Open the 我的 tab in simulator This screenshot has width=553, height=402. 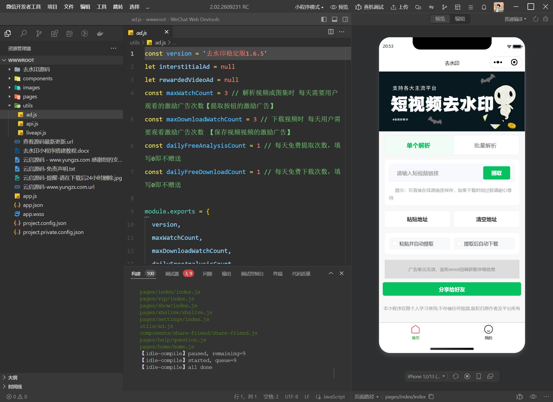pos(488,332)
